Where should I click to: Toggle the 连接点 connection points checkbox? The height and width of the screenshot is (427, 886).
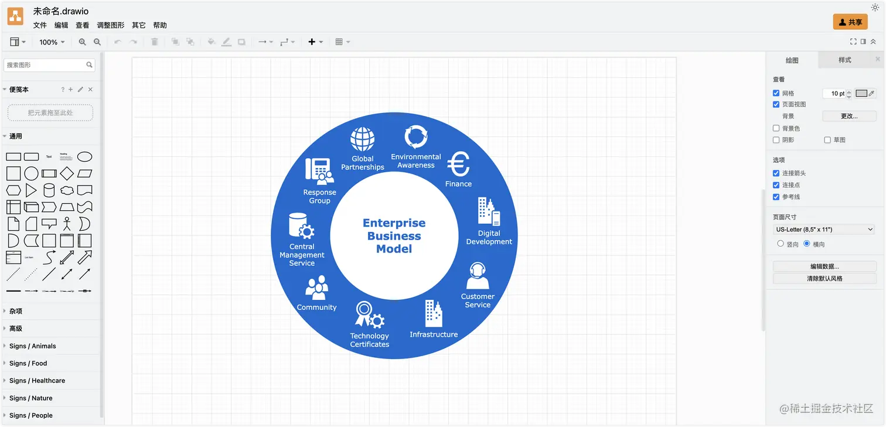776,185
